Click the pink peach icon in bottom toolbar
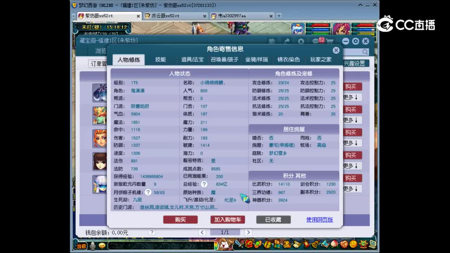 334,244
